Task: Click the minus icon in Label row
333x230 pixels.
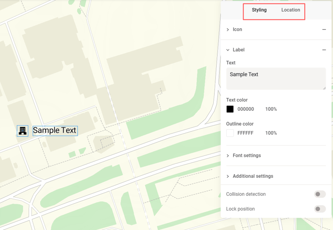Action: 324,50
